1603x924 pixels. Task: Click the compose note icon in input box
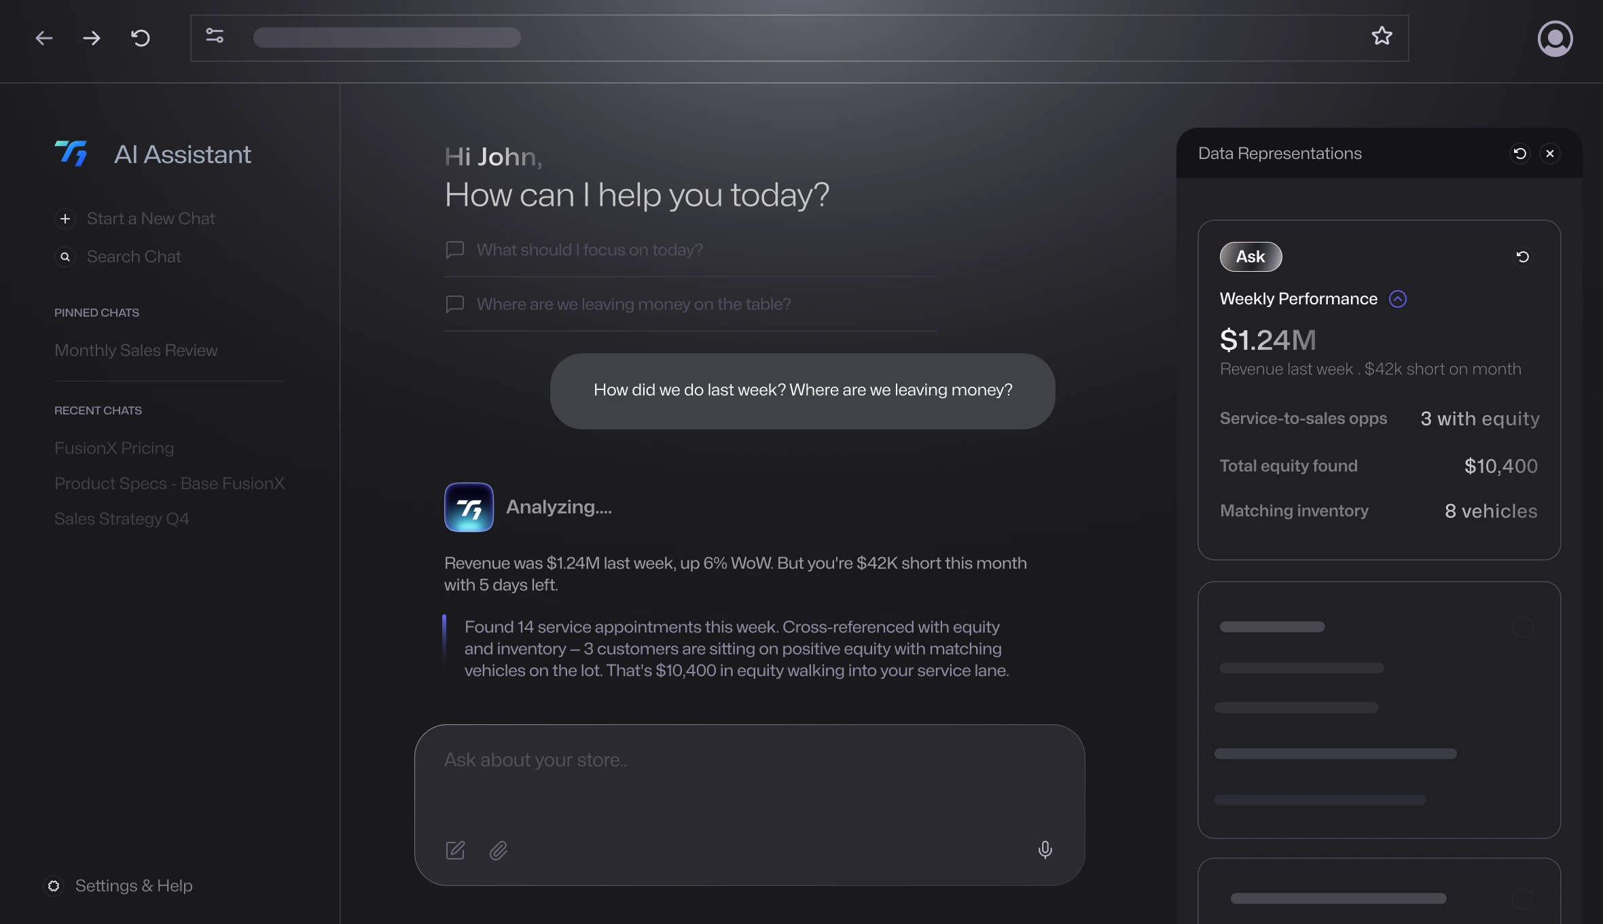[x=455, y=850]
